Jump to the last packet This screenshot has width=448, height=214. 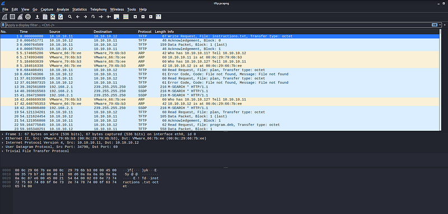(109, 17)
